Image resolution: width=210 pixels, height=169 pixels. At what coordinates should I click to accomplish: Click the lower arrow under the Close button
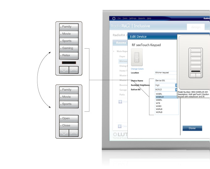click(x=64, y=133)
